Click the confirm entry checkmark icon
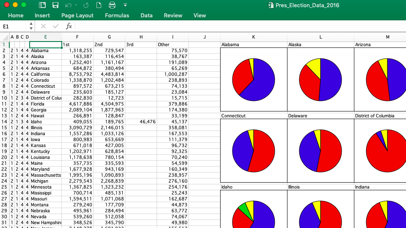406x228 pixels. tap(55, 26)
